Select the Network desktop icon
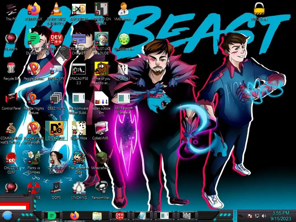 coord(11,42)
